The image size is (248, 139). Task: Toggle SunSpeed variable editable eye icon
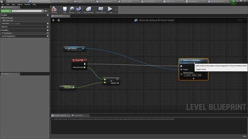(48, 33)
